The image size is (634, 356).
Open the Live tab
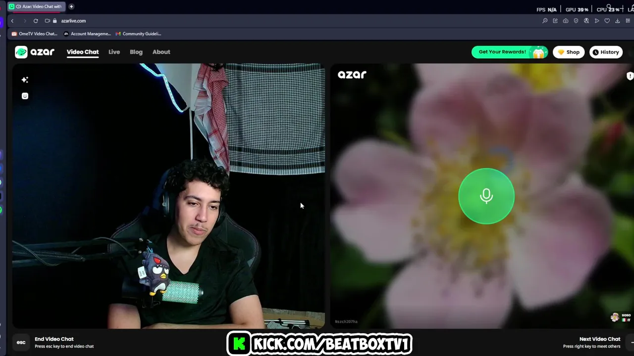114,52
